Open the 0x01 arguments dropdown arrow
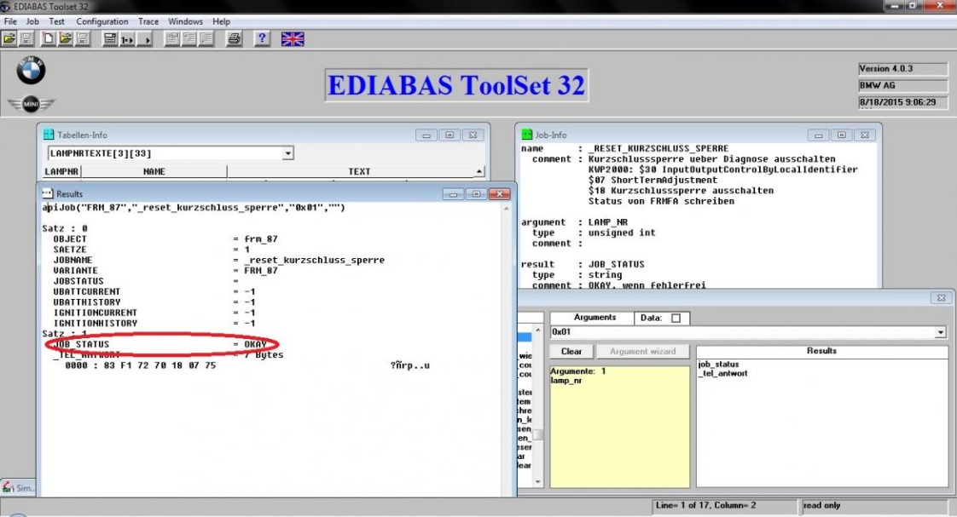This screenshot has height=517, width=957. pos(941,333)
